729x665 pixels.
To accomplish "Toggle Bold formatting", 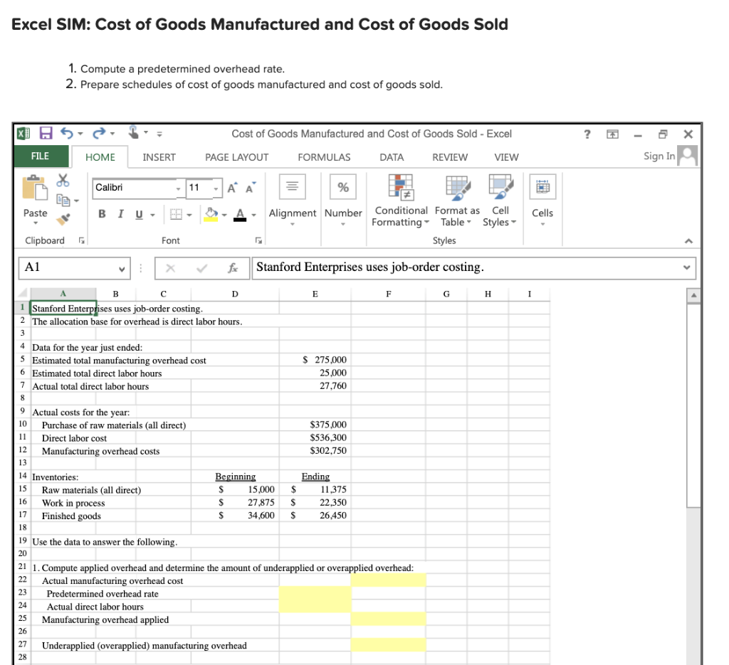I will [x=102, y=214].
